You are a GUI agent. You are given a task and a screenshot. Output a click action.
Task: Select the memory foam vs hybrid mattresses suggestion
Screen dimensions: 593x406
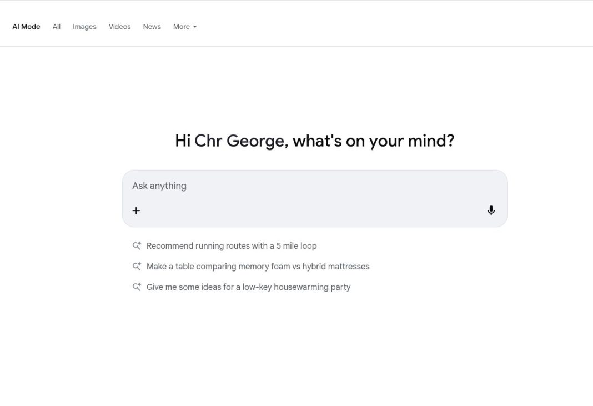click(x=258, y=266)
